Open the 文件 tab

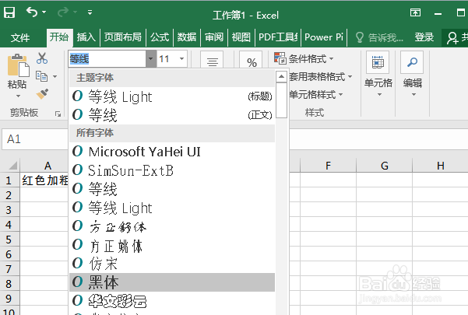coord(20,37)
